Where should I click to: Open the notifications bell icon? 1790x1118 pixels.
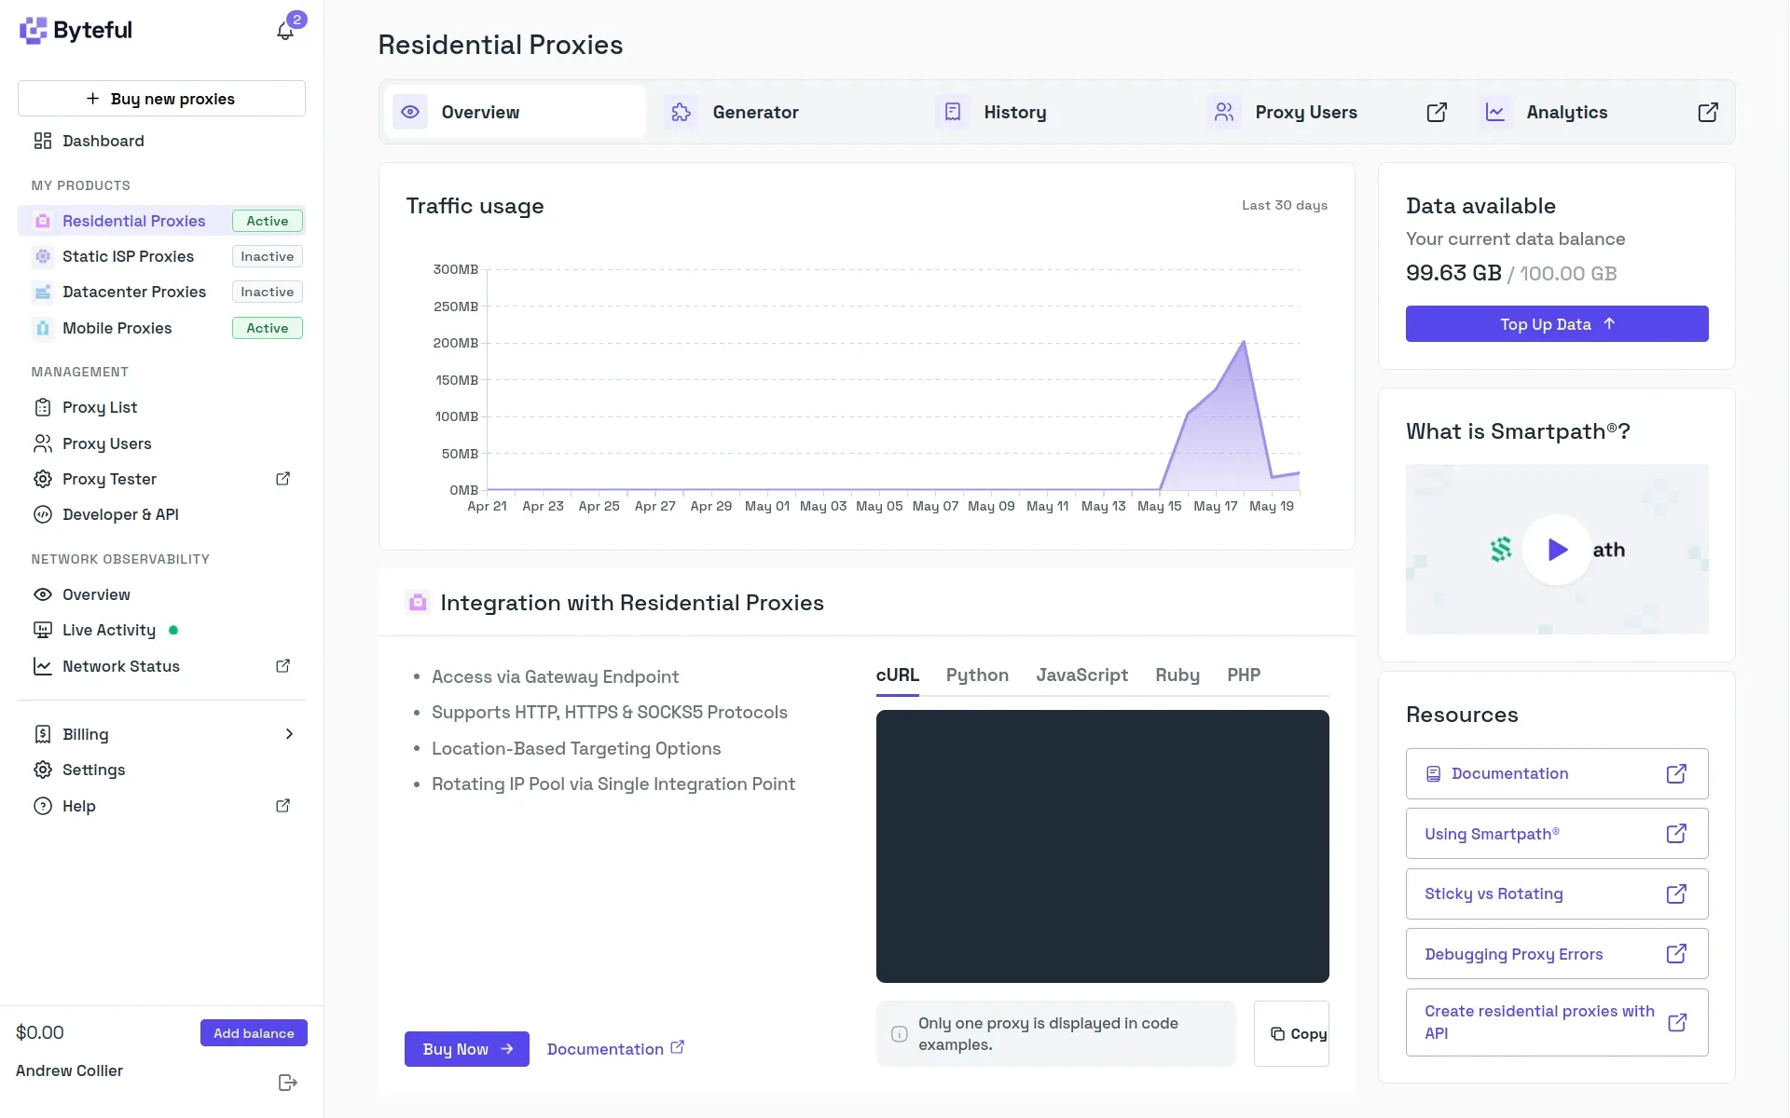click(x=285, y=31)
